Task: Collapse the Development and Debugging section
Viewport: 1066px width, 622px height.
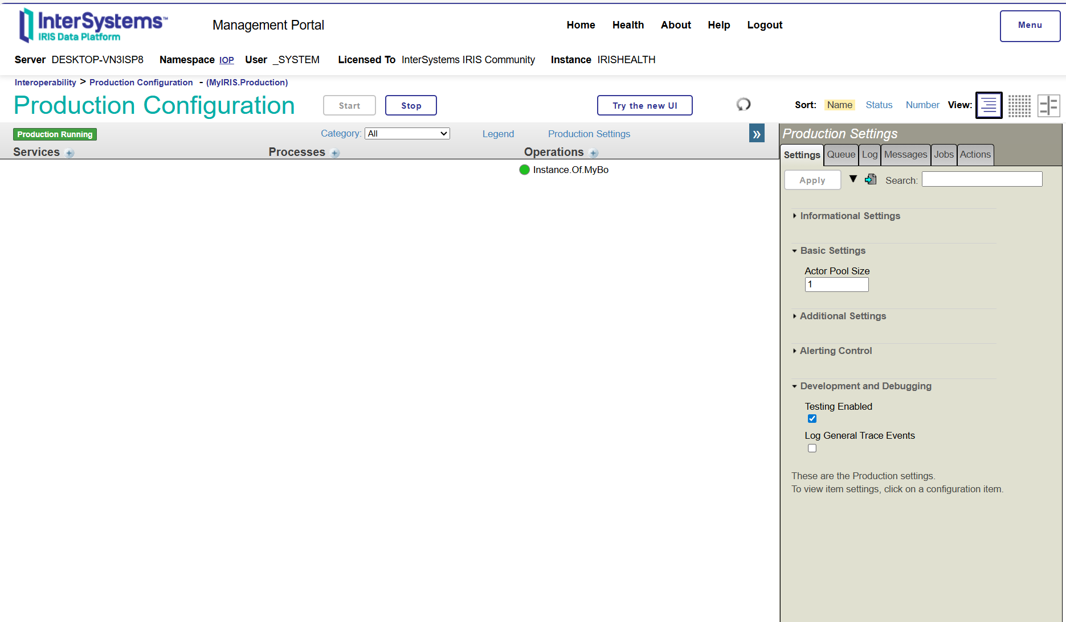Action: pyautogui.click(x=865, y=386)
